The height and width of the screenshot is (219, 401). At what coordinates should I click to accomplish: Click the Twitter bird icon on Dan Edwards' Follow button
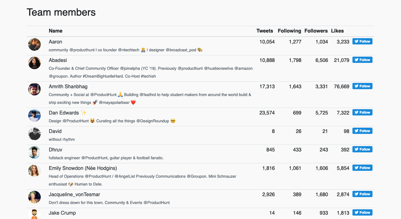point(356,112)
